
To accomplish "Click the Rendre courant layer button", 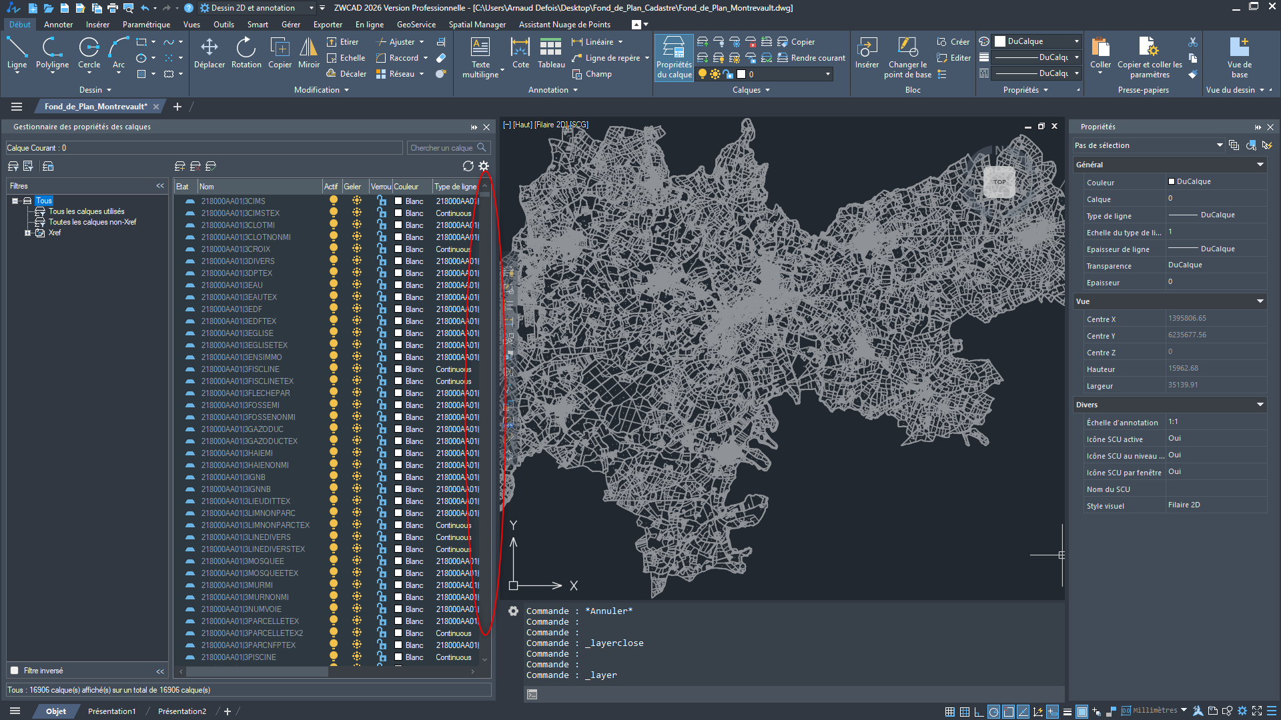I will coord(811,58).
